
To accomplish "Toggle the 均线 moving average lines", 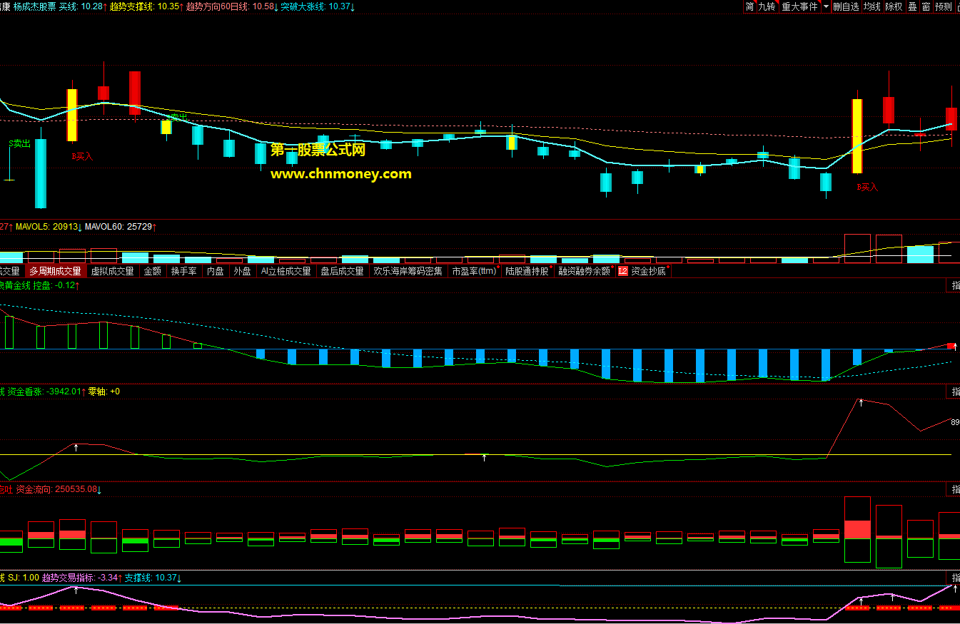I will pyautogui.click(x=871, y=6).
